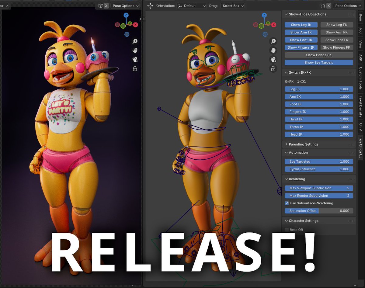Open Texel Density sidebar tab
Screen dimensions: 365x288
tap(360, 107)
